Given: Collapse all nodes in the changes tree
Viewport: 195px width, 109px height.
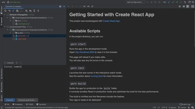Looking at the screenshot, I should pos(38,11).
